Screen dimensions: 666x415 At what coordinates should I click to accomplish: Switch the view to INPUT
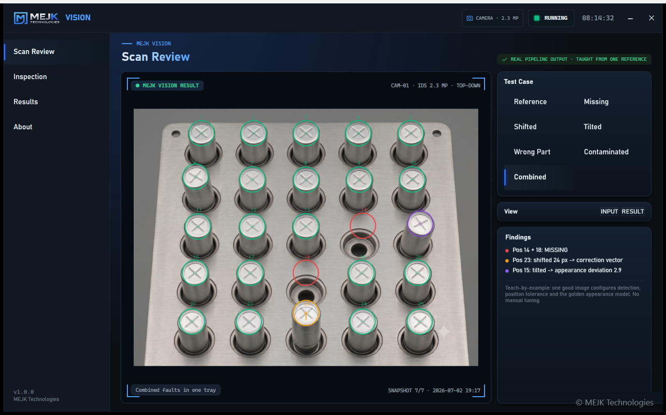[609, 211]
